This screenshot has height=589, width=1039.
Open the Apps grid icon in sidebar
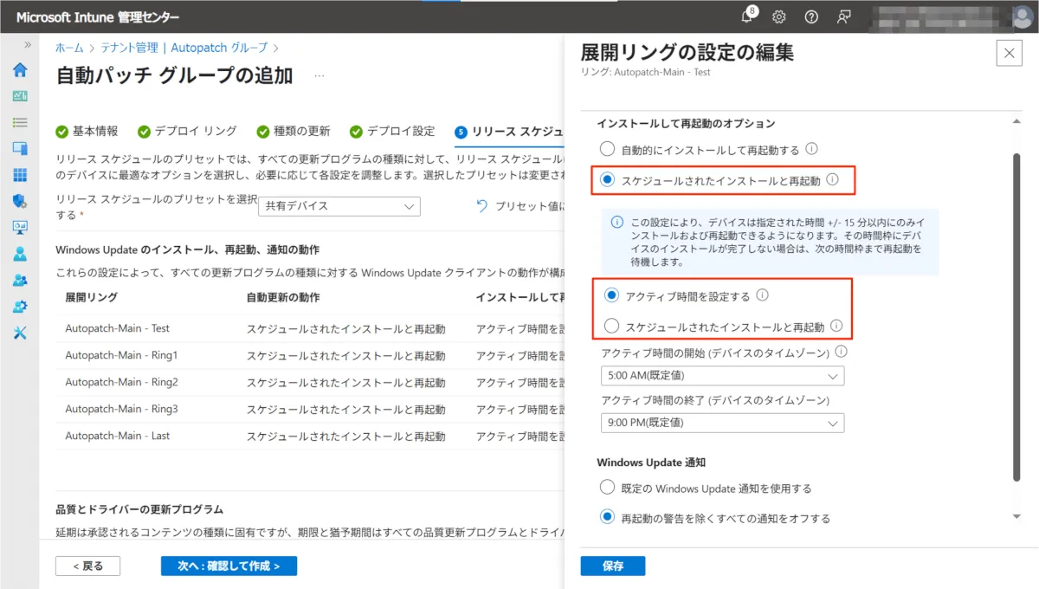19,175
